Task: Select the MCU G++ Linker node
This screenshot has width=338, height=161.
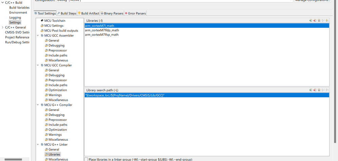Action: click(x=54, y=145)
